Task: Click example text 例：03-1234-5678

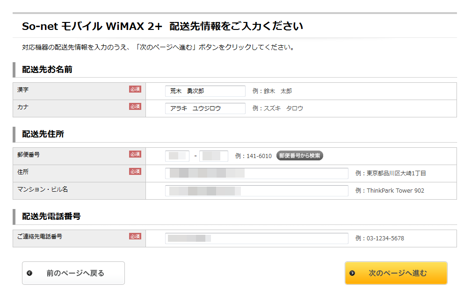Action: point(380,238)
